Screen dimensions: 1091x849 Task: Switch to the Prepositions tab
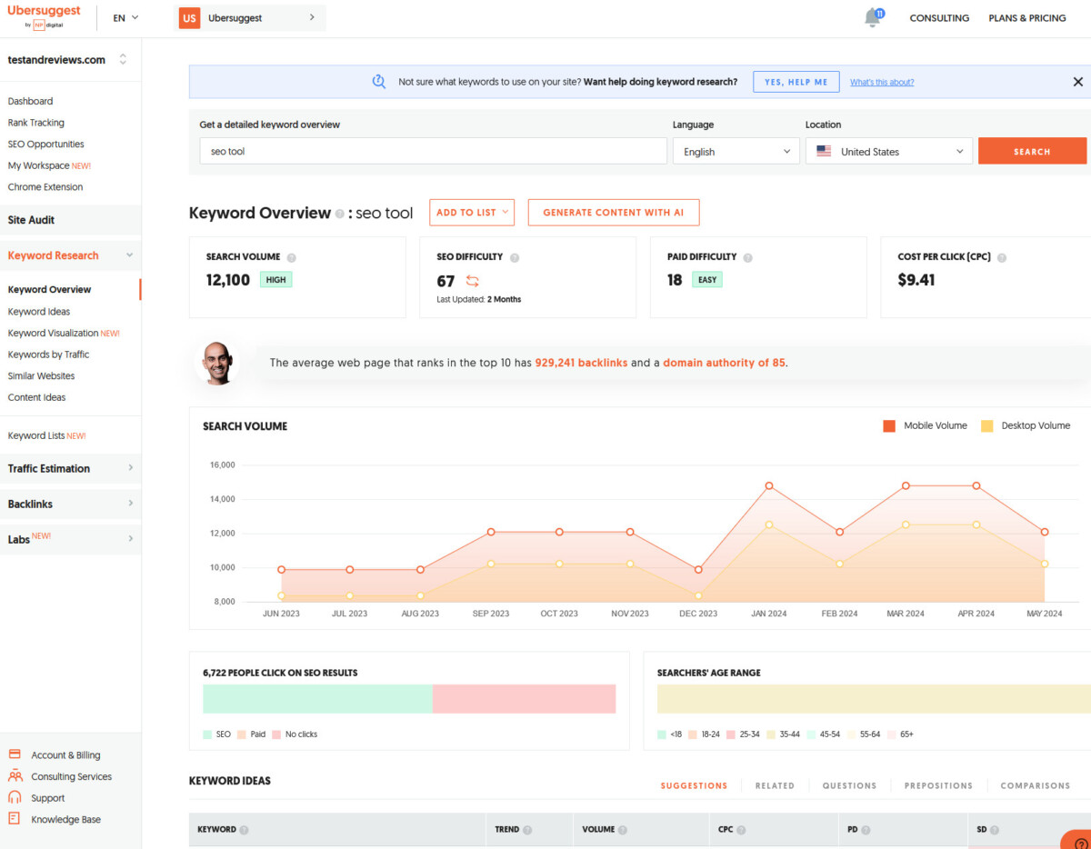(938, 785)
